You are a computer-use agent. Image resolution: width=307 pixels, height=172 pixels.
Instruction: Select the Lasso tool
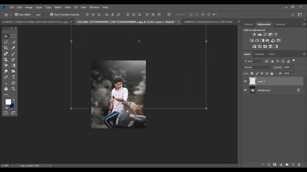tap(6, 42)
